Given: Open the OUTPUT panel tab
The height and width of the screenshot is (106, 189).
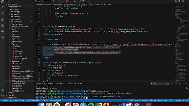Looking at the screenshot, I should tap(69, 84).
